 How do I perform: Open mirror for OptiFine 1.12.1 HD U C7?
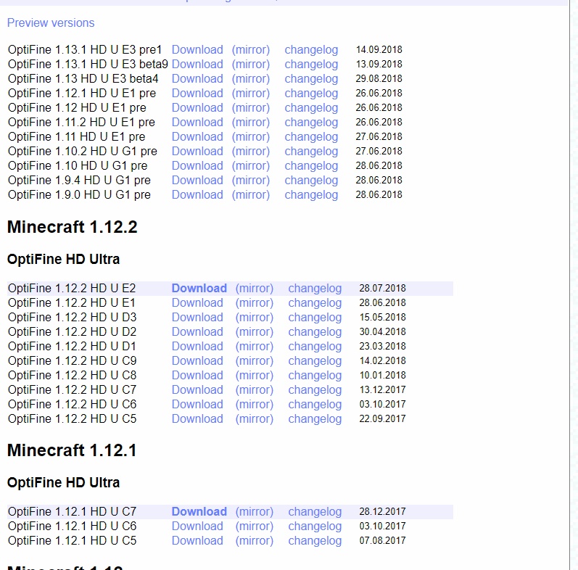(255, 512)
